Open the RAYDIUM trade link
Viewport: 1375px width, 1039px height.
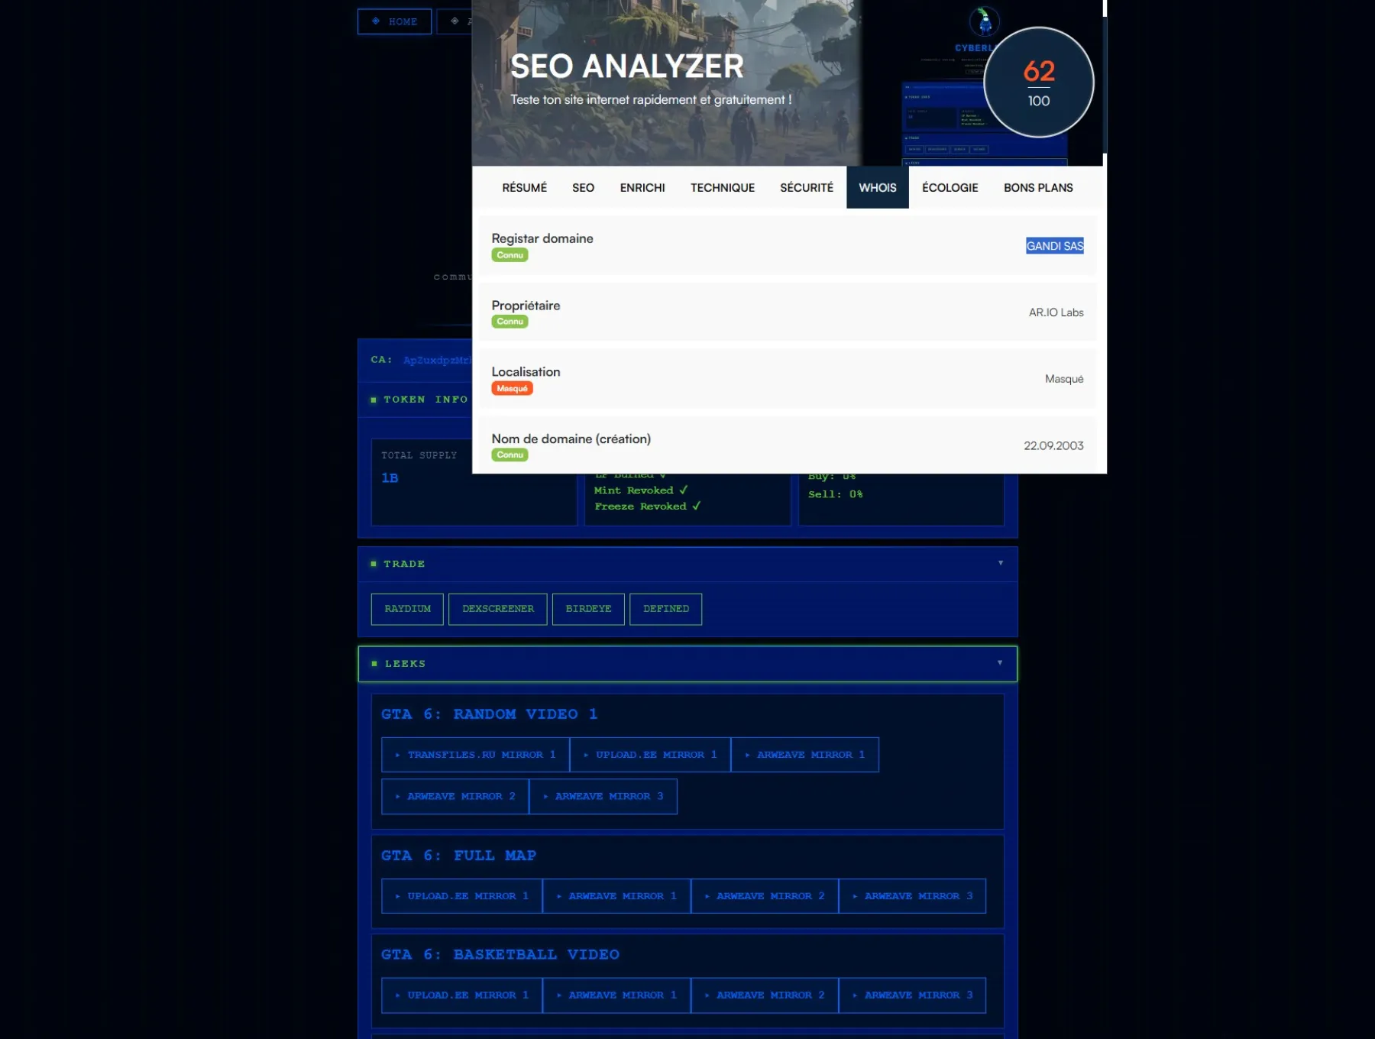pos(407,609)
